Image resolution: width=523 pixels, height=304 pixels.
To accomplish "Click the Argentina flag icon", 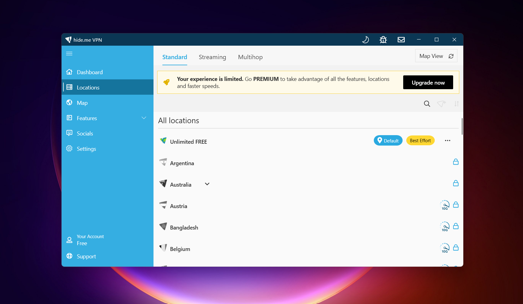I will (163, 162).
